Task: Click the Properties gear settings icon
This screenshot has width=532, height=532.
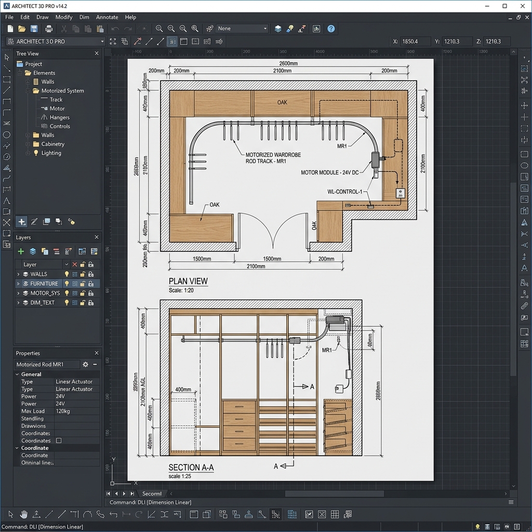Action: point(86,364)
